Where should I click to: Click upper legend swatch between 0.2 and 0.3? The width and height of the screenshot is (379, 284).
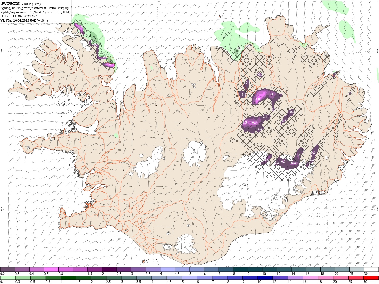click(8, 270)
